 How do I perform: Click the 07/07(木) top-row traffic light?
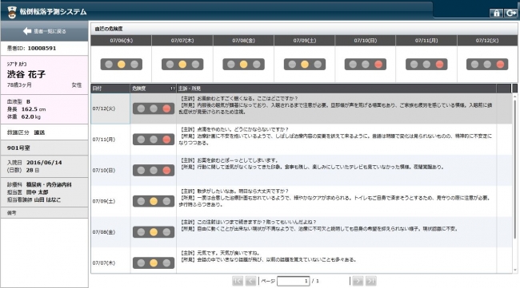182,64
